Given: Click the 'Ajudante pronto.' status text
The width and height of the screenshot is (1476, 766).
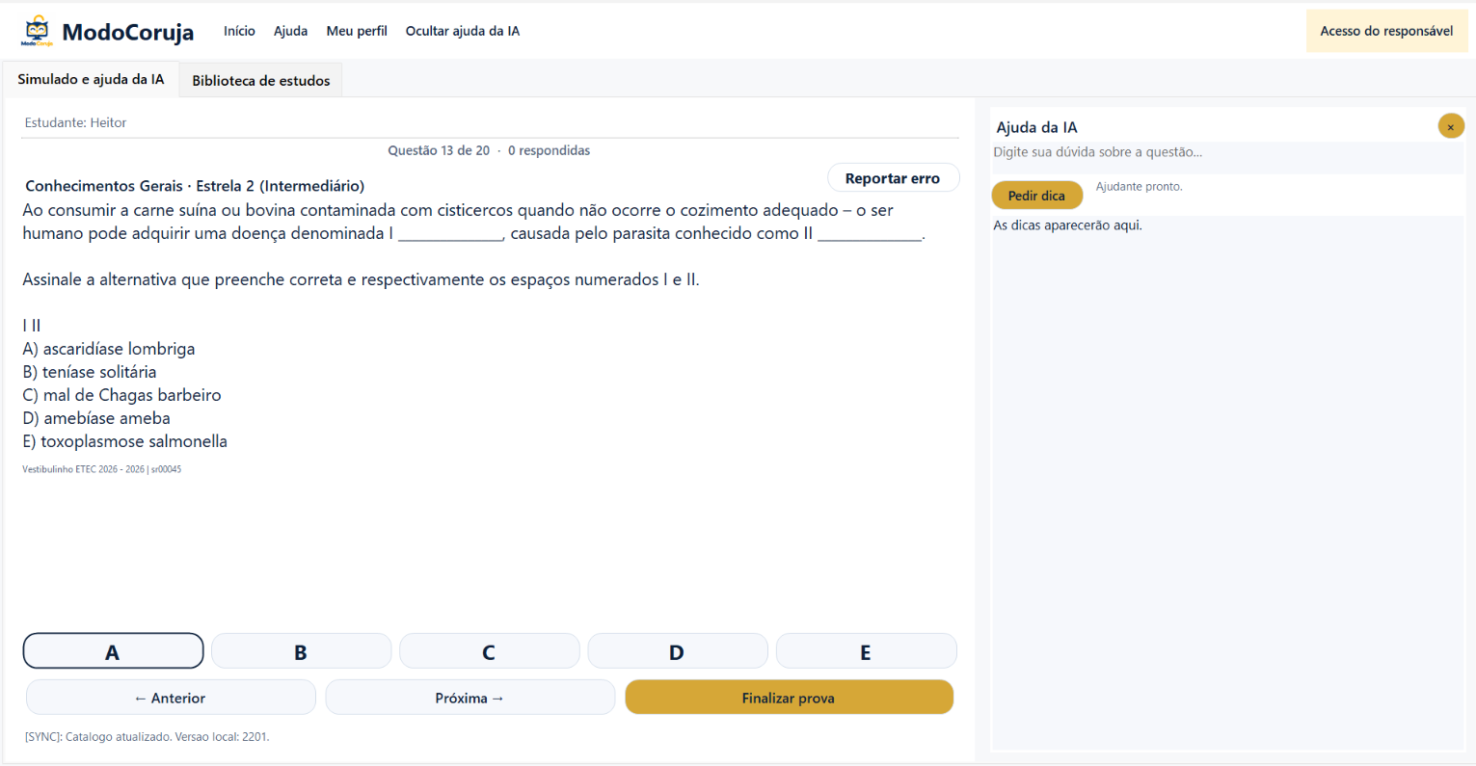Looking at the screenshot, I should point(1139,186).
